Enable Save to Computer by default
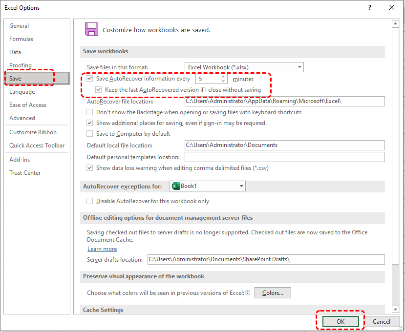405x332 pixels. click(x=90, y=134)
